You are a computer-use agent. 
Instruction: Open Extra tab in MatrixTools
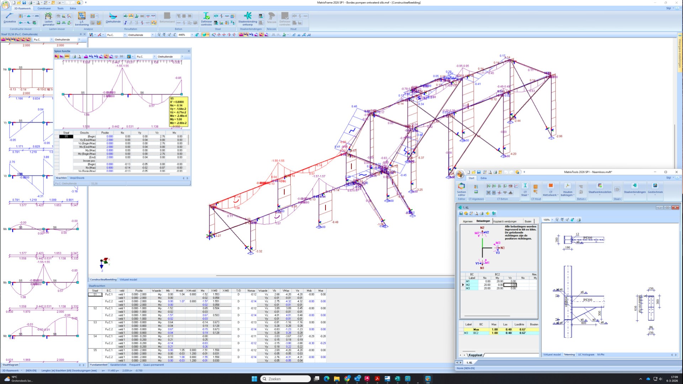pyautogui.click(x=483, y=178)
